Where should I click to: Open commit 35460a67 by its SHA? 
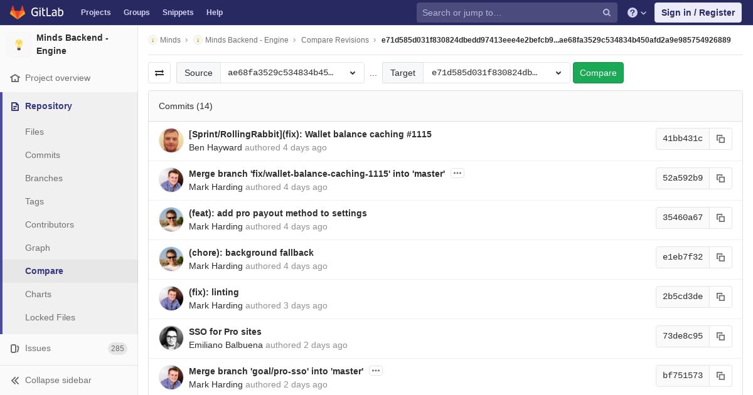coord(683,218)
